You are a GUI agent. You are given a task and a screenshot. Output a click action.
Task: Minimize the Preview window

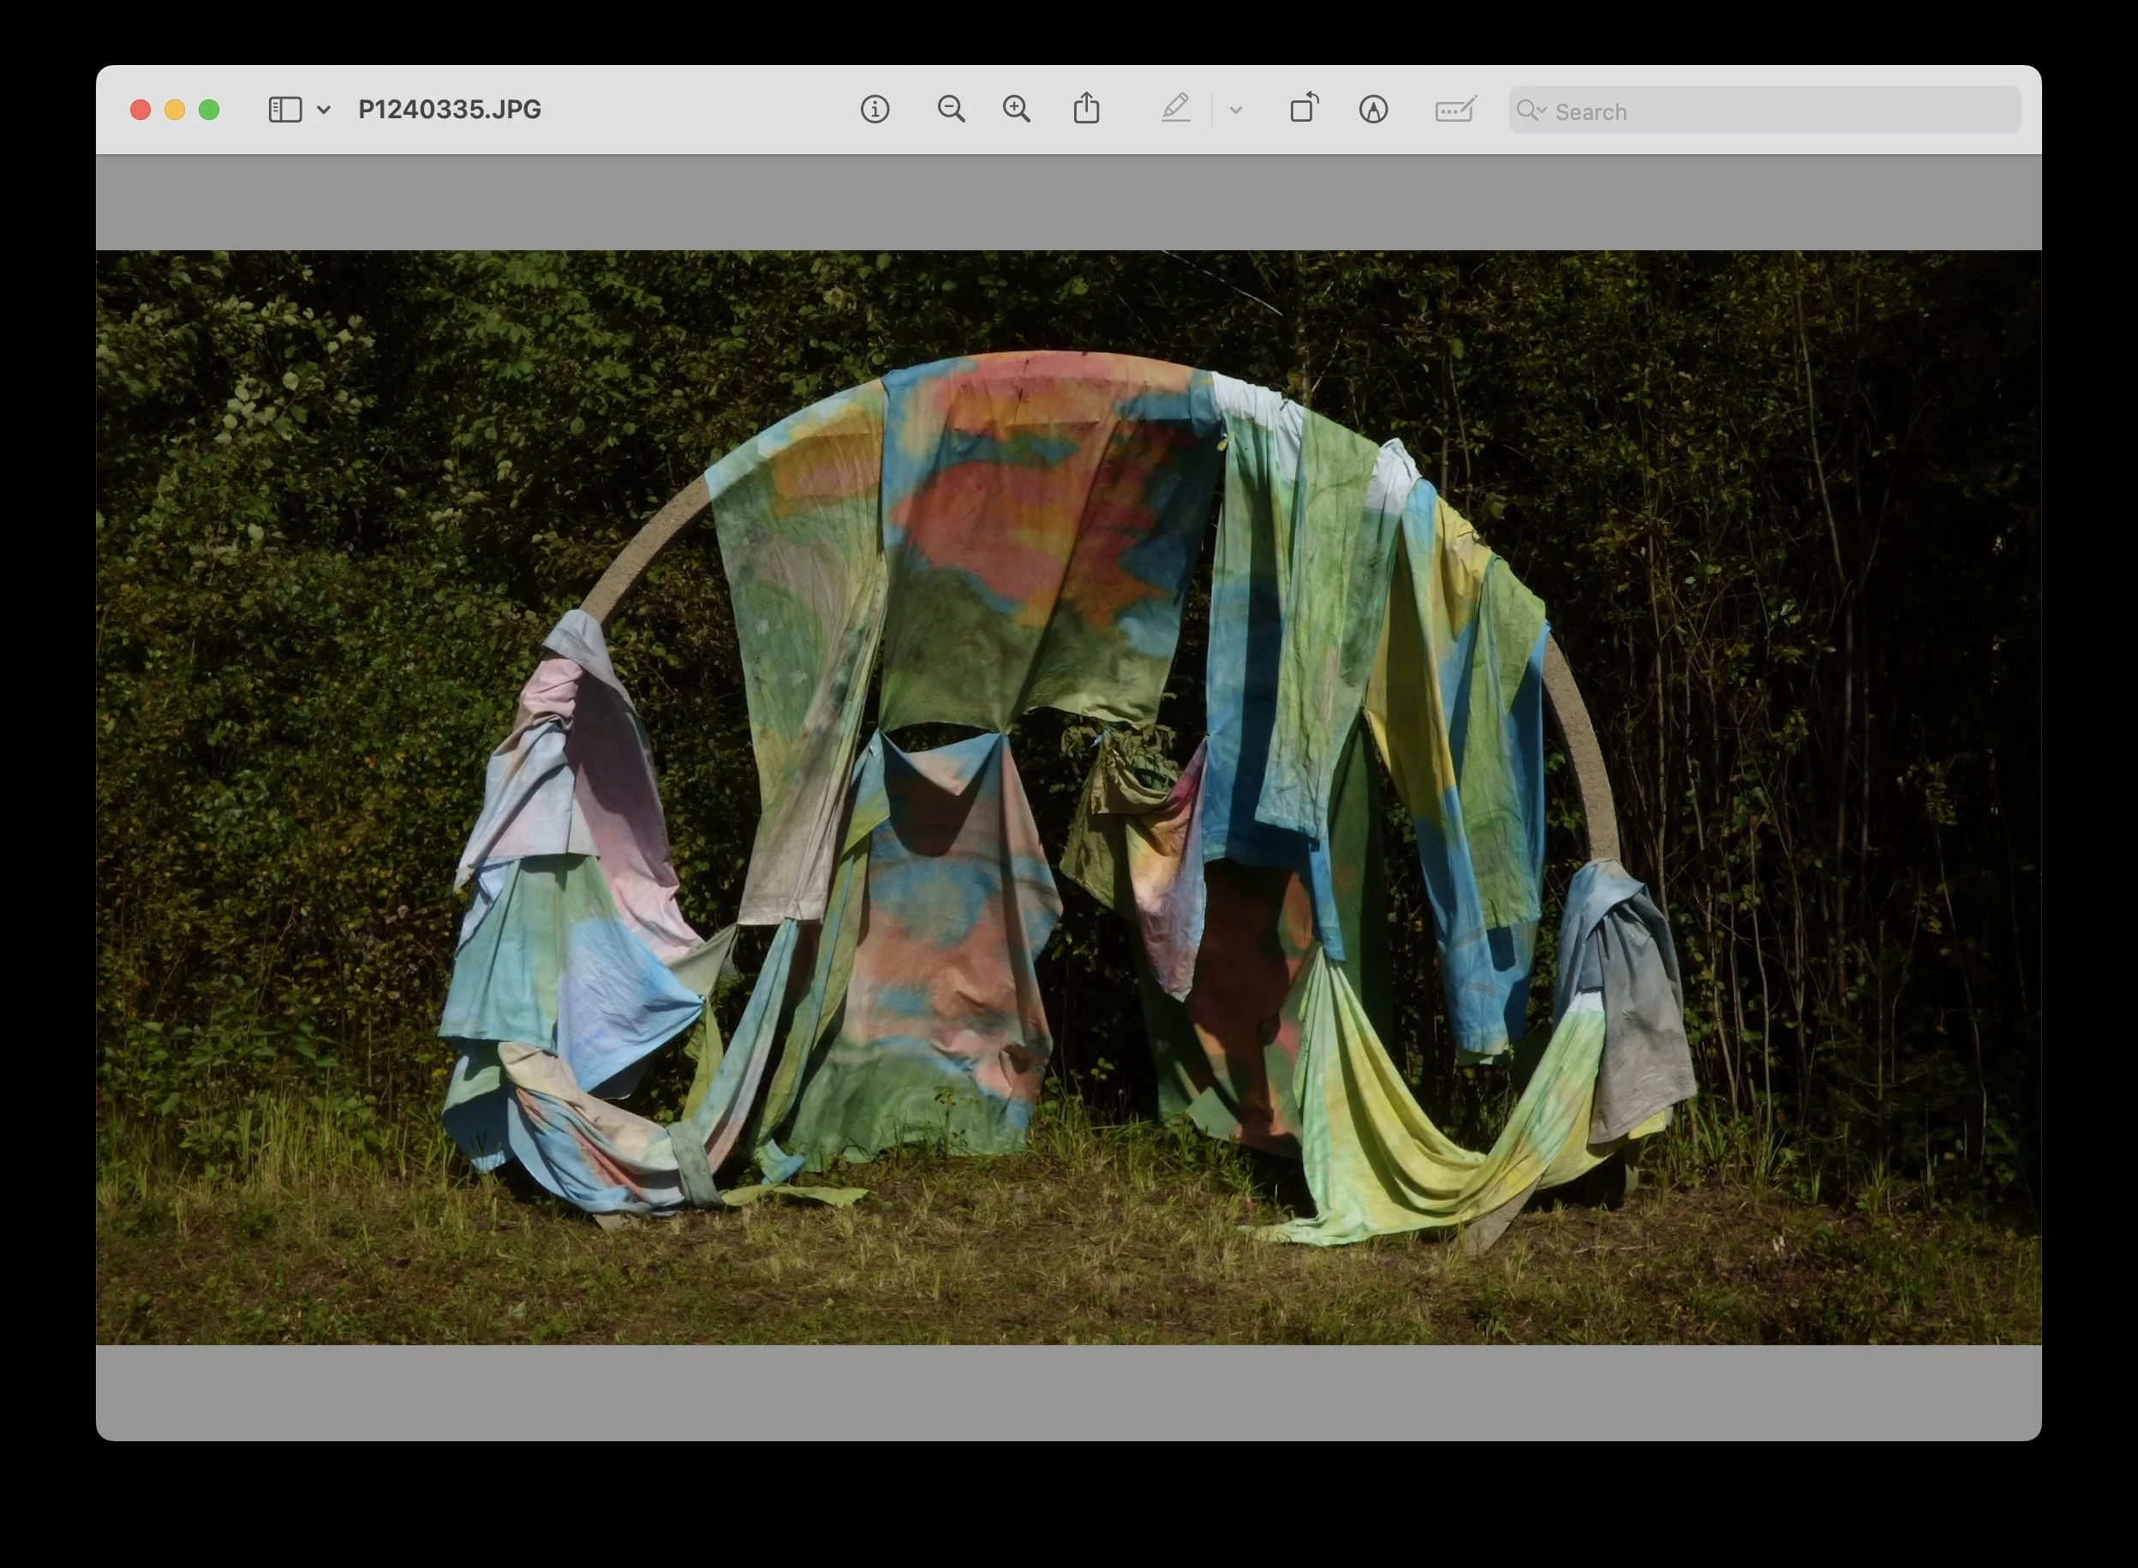(175, 110)
